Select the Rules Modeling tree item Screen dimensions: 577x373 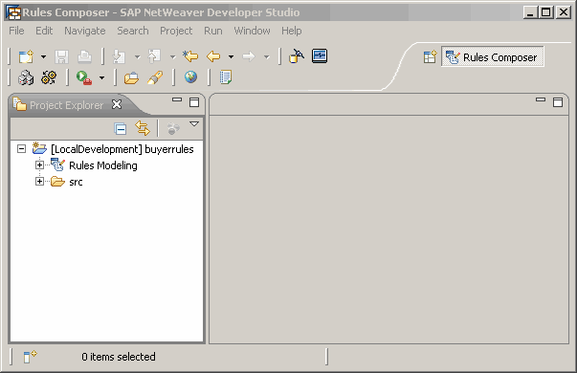(x=103, y=165)
